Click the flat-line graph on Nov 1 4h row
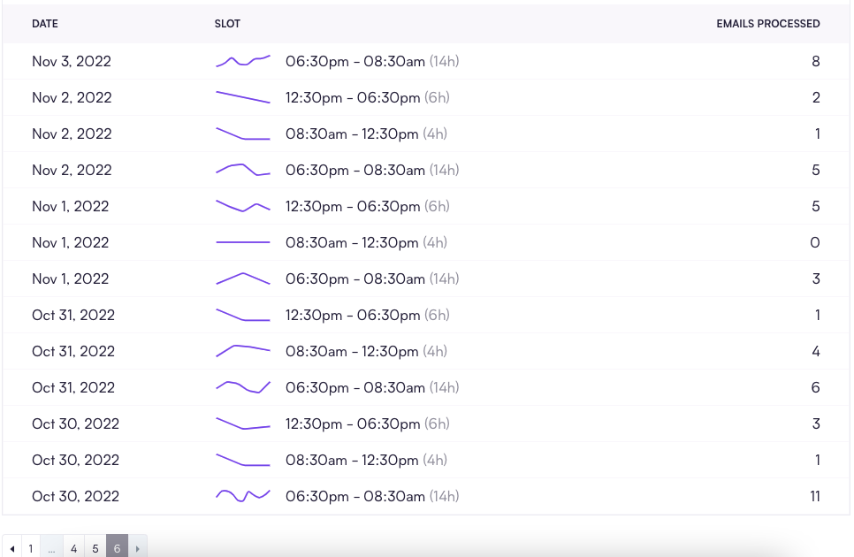This screenshot has height=557, width=854. pos(243,242)
